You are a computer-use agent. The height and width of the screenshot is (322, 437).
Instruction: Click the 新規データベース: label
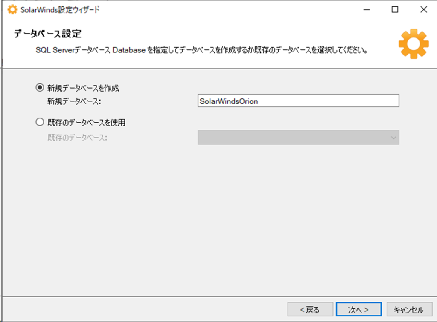pos(74,101)
